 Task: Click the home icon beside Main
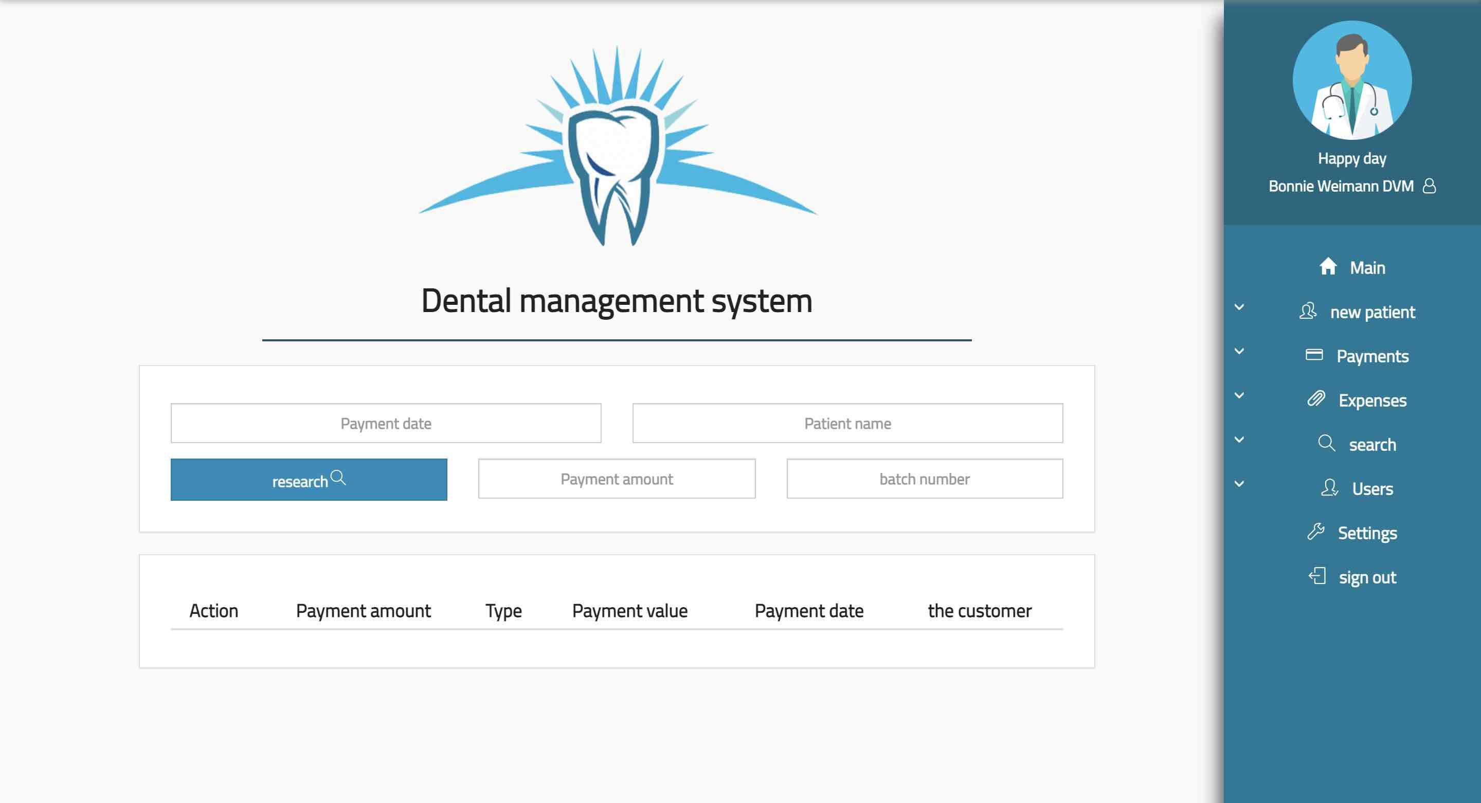(1327, 267)
